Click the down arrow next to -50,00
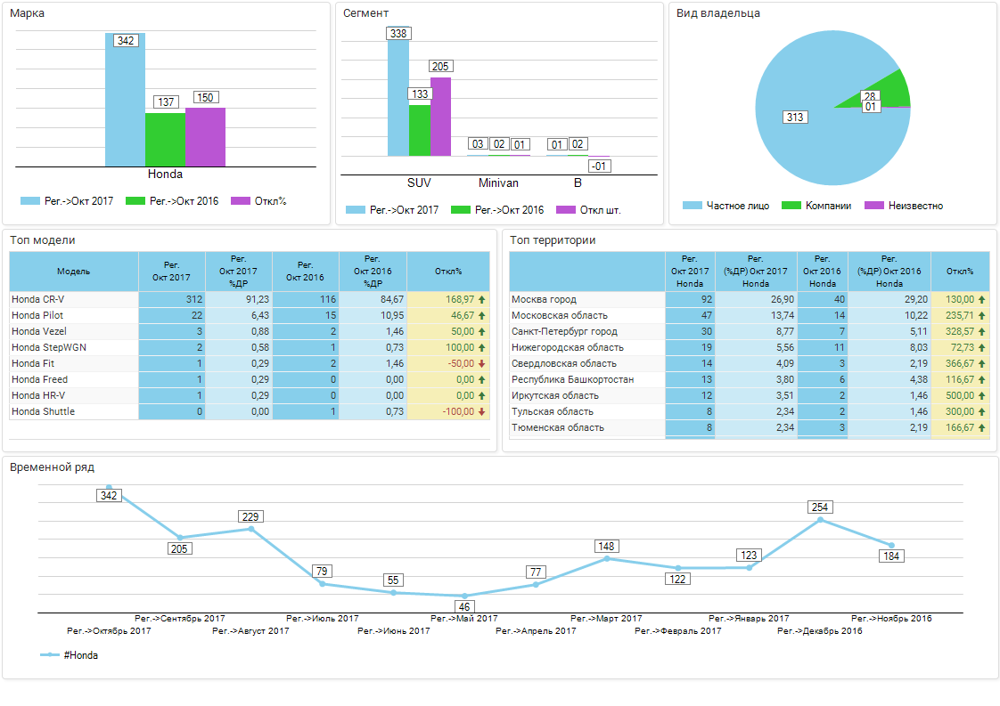Screen dimensions: 1000x706 point(482,363)
